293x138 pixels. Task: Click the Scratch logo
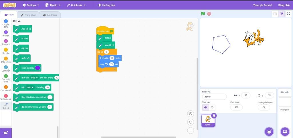point(9,5)
